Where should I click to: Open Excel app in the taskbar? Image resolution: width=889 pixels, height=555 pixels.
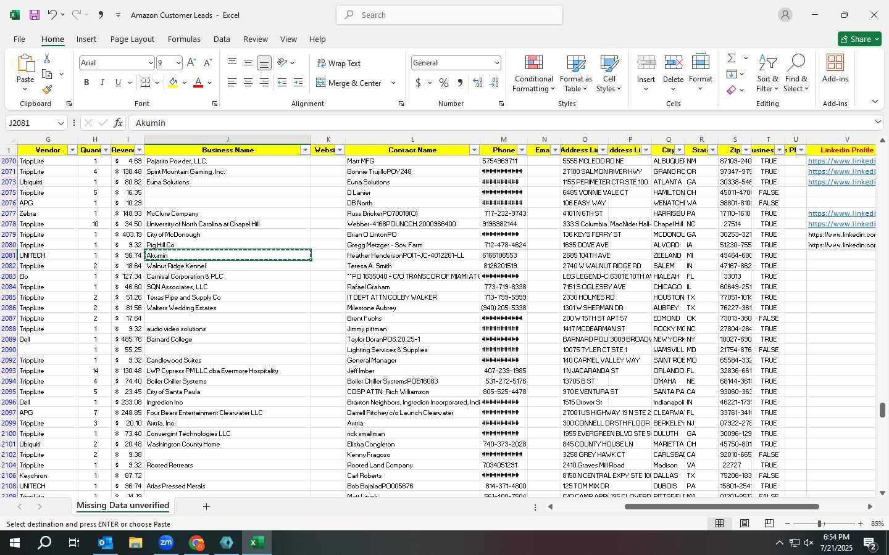(x=257, y=543)
